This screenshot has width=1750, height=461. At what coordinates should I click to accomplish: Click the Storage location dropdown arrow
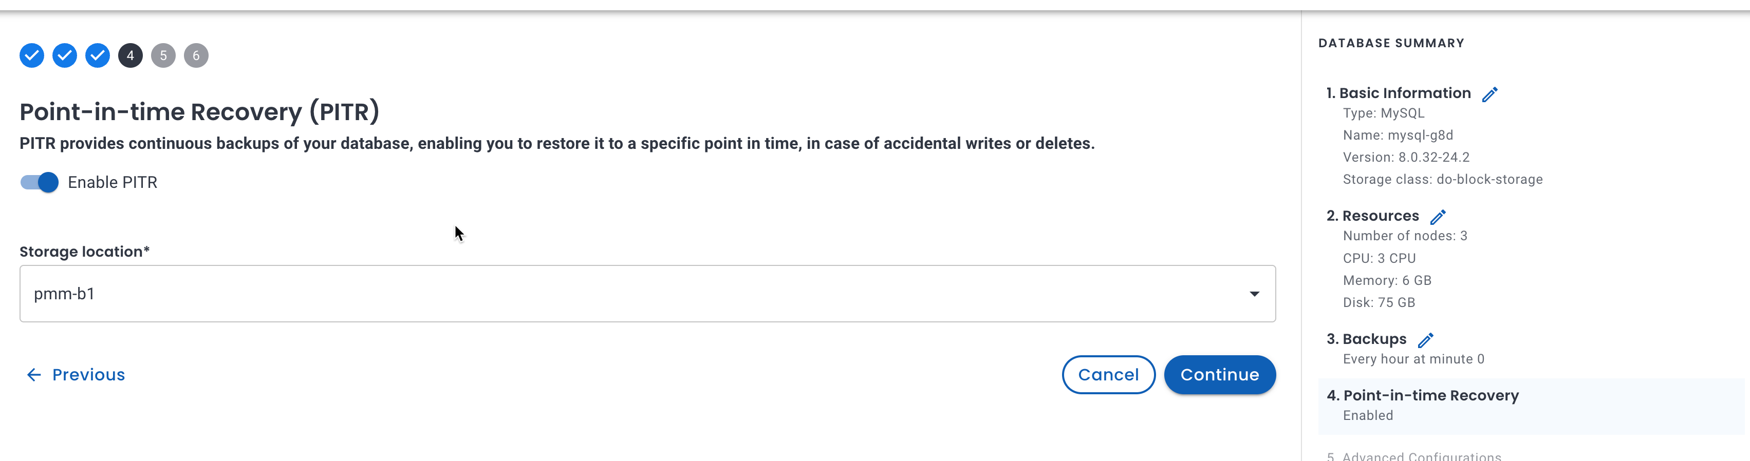[1253, 293]
